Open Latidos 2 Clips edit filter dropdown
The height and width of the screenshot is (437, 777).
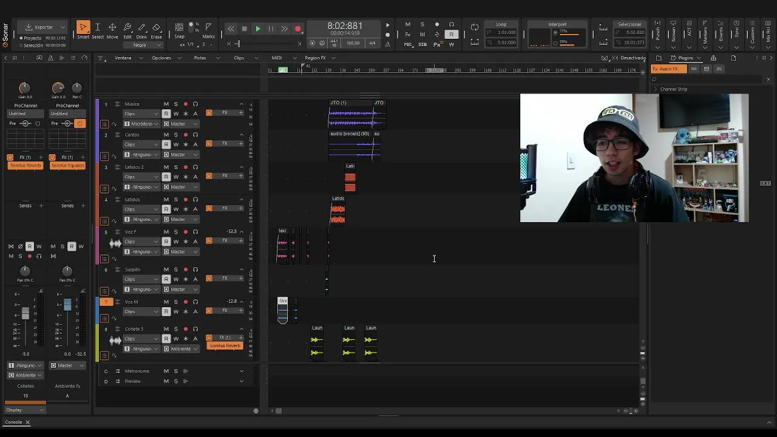[x=141, y=177]
